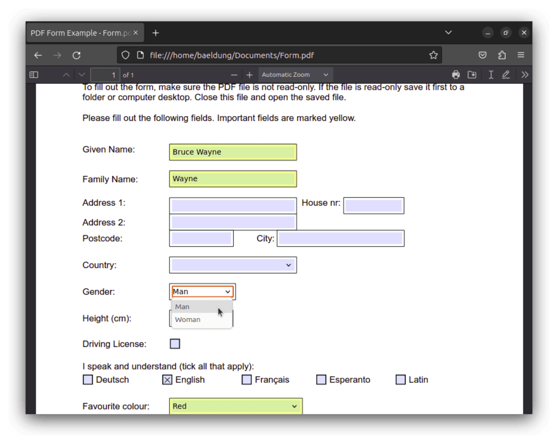Screen dimensions: 558x444
Task: Activate the draw annotation tool
Action: click(x=506, y=75)
